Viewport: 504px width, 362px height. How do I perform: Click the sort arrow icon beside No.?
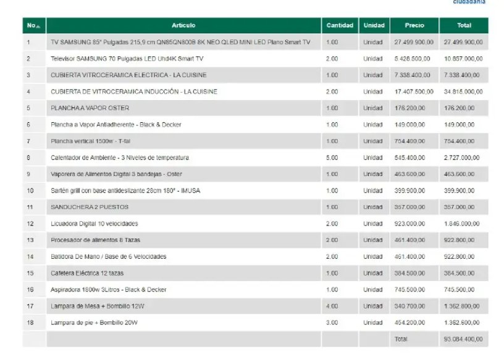tap(38, 27)
